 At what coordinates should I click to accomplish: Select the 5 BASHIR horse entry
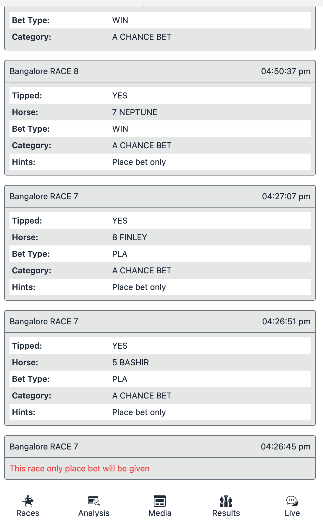coord(130,363)
